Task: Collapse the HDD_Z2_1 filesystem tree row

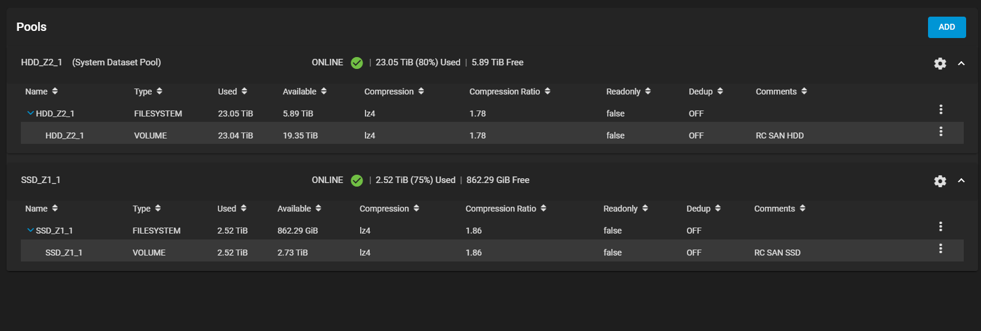Action: [30, 113]
